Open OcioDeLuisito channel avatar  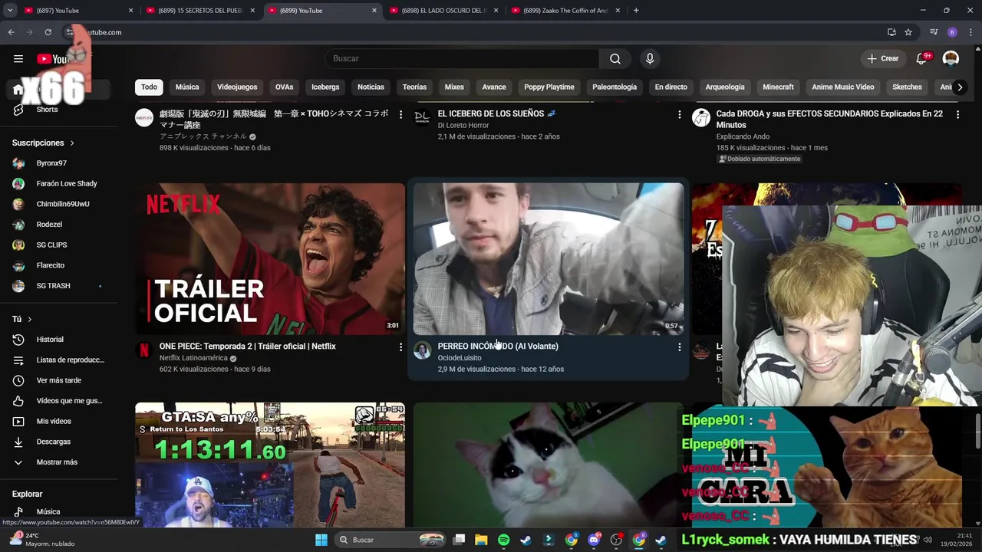pos(422,350)
